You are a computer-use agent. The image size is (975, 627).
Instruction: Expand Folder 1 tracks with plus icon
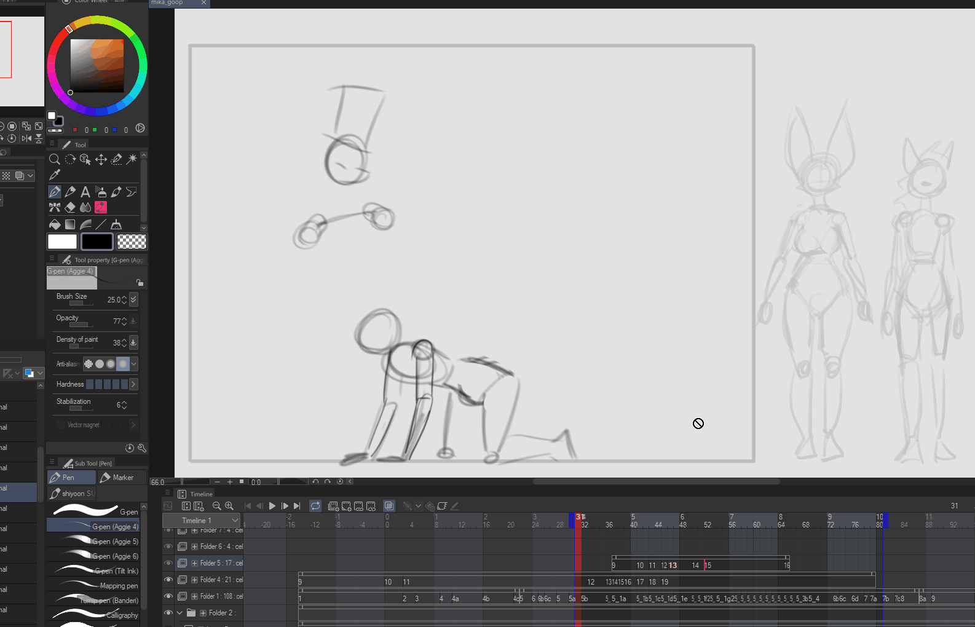(195, 596)
